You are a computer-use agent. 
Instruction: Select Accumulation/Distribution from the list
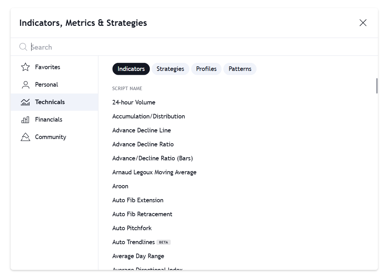point(148,116)
